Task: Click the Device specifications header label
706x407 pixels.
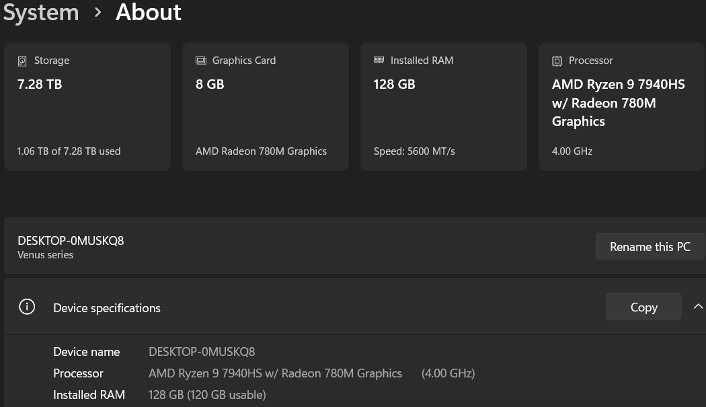Action: pyautogui.click(x=107, y=308)
